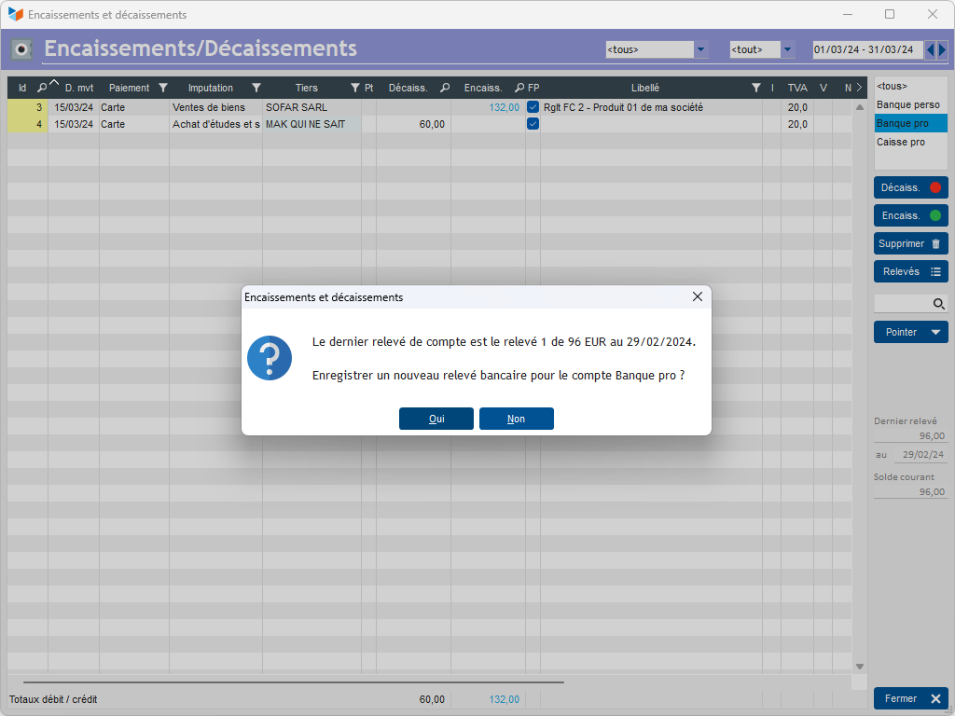The image size is (955, 716).
Task: Click the Imputation column filter funnel
Action: [x=256, y=88]
